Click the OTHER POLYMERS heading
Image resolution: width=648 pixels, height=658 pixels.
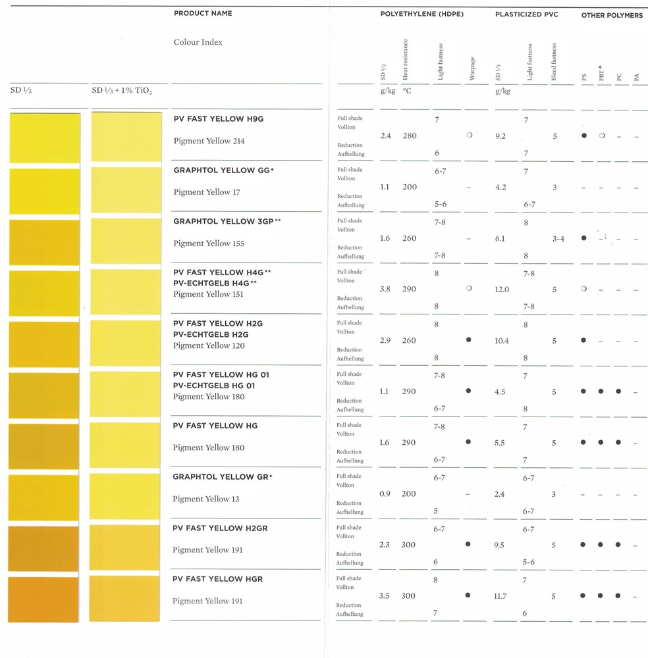point(612,15)
